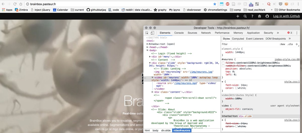This screenshot has height=133, width=302.
Task: Enable the filter contrast property checkbox
Action: (223, 62)
